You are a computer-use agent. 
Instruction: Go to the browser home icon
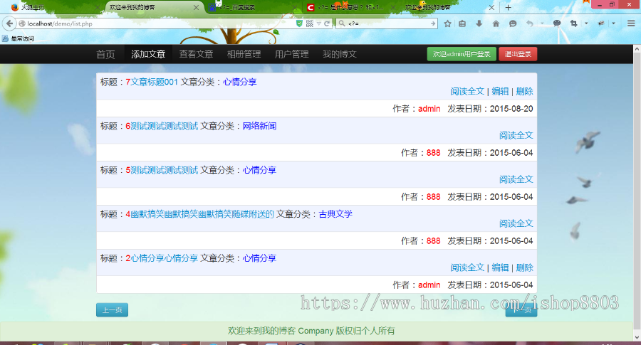pos(496,23)
